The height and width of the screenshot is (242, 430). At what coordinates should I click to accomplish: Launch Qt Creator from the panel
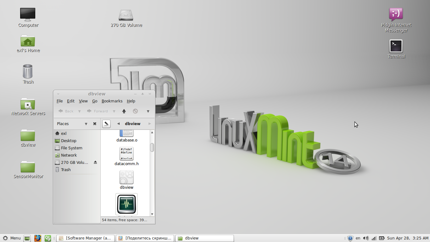point(48,238)
